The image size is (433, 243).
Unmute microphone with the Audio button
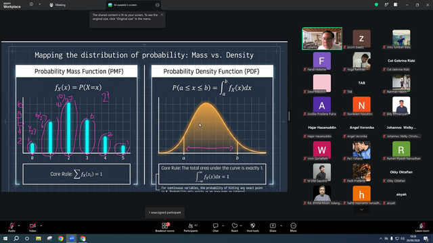point(12,227)
